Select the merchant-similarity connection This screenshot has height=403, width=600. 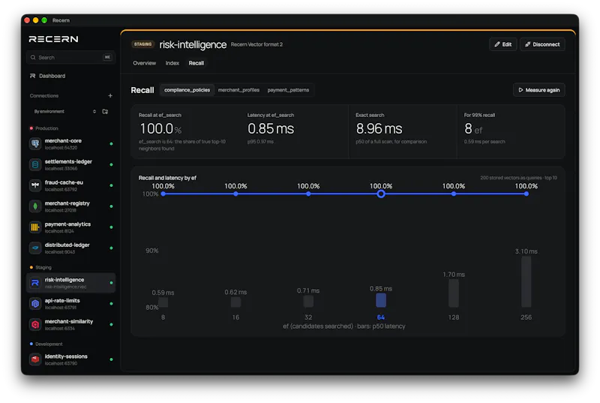pos(70,324)
